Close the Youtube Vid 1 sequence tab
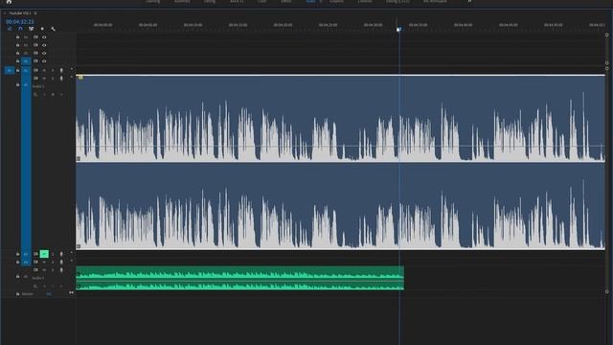613x345 pixels. pos(5,12)
